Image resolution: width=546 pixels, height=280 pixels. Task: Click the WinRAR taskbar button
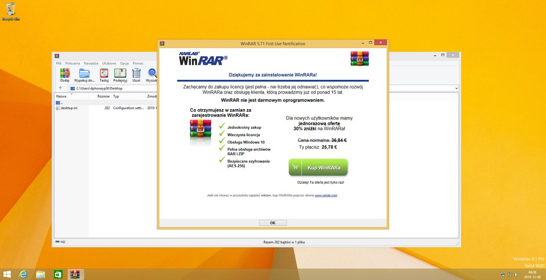click(x=76, y=274)
